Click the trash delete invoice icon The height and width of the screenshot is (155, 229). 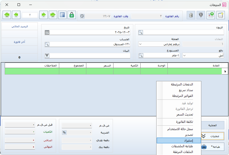click(191, 15)
